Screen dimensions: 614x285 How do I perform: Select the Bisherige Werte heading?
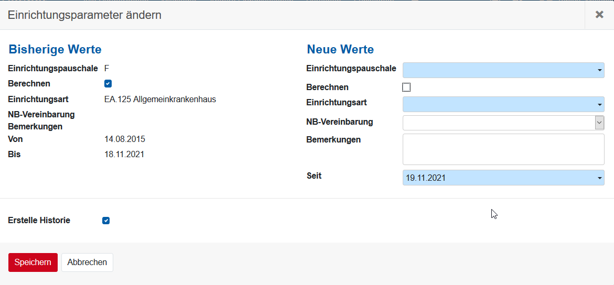pyautogui.click(x=55, y=50)
